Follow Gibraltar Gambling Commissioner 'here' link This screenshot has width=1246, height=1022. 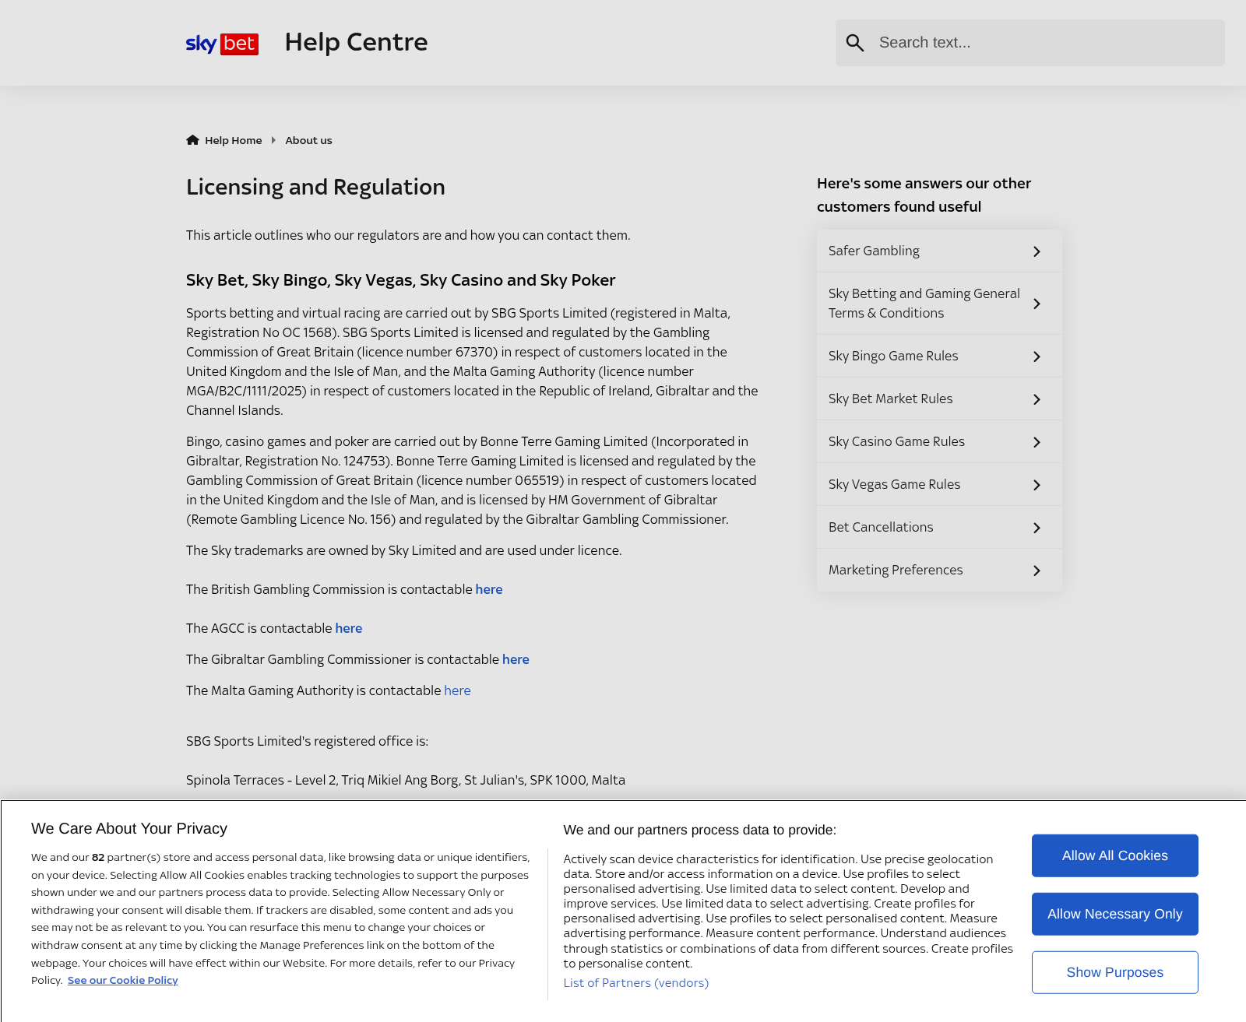pos(516,659)
